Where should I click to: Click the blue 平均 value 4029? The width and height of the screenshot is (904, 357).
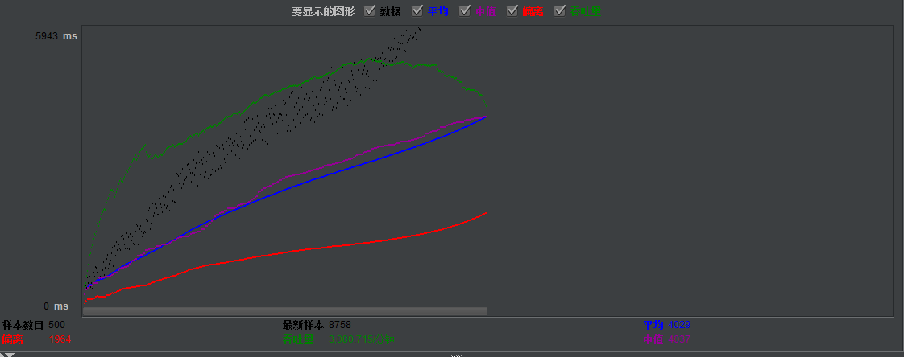[679, 325]
